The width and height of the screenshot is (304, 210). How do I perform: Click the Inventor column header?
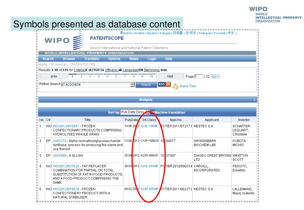pyautogui.click(x=244, y=120)
